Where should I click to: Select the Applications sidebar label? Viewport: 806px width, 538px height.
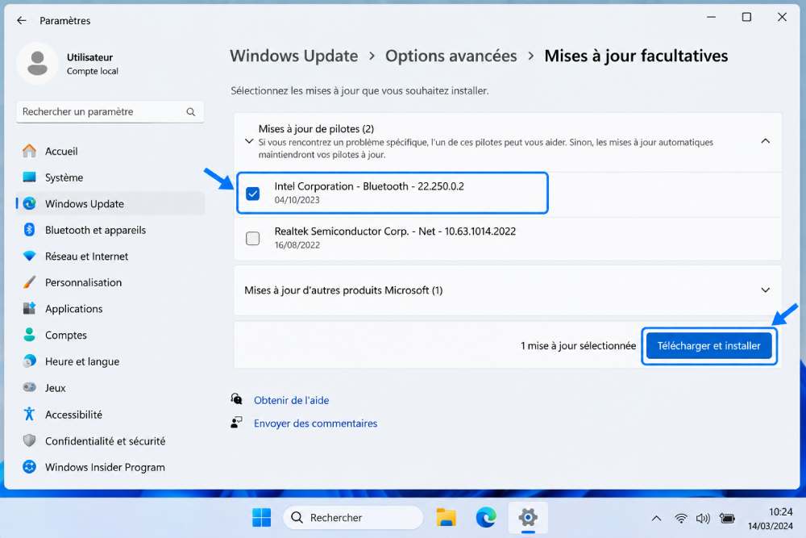74,309
